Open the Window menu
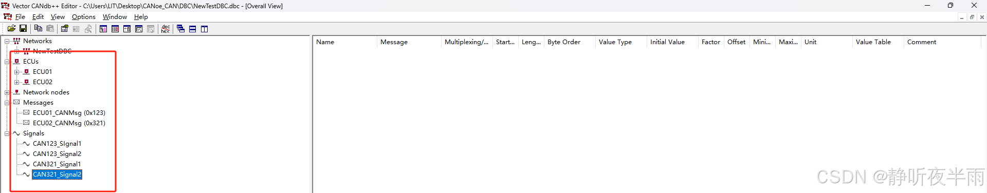Screen dimensions: 987x193 [x=115, y=17]
